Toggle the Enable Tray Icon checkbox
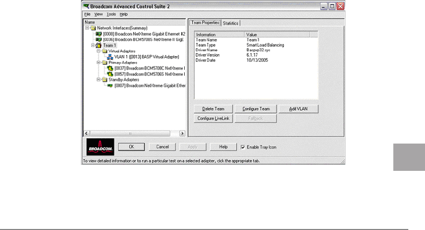 243,147
